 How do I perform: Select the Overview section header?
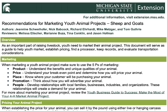(x=83, y=40)
